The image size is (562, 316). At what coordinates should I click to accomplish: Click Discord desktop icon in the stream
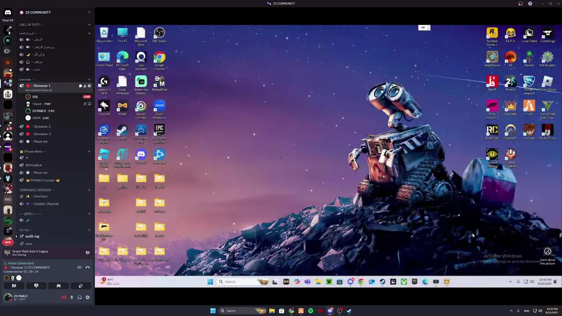click(x=141, y=156)
